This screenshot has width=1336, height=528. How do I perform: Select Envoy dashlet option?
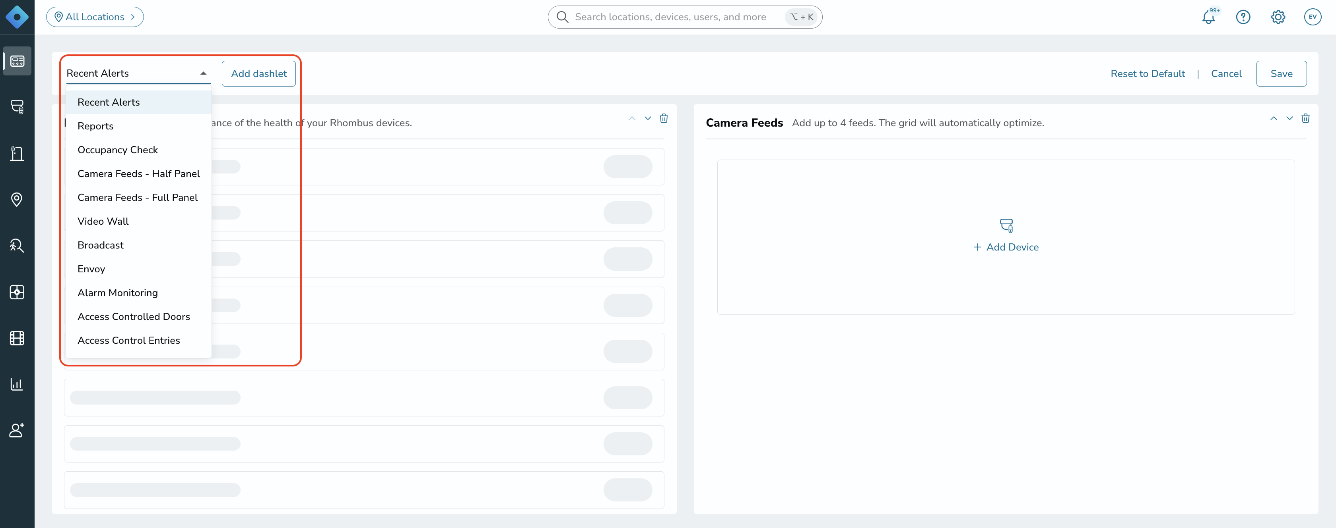click(139, 269)
